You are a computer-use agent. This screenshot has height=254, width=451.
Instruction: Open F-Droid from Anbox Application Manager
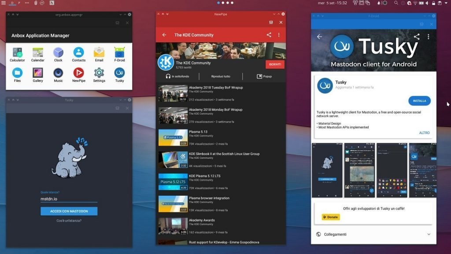(119, 54)
